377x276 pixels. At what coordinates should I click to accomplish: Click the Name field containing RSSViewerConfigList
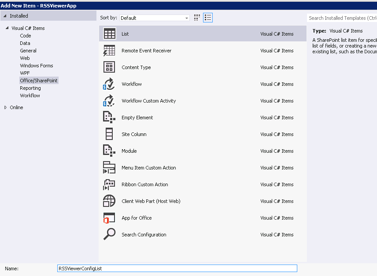click(177, 269)
